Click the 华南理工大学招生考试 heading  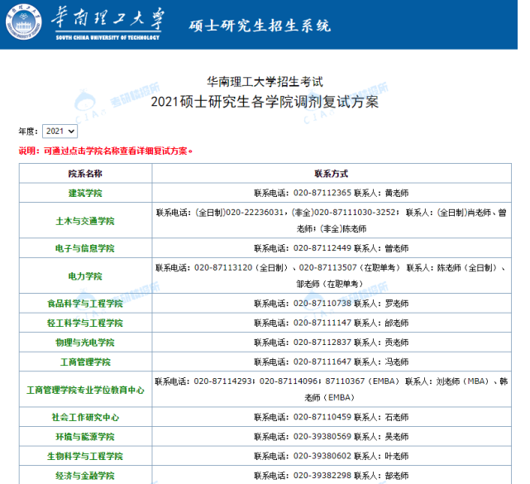[265, 82]
